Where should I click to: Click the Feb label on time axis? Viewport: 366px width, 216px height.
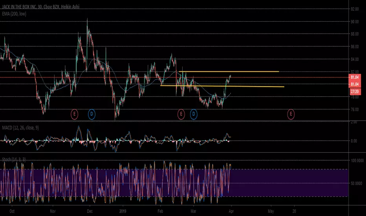pos(160,211)
